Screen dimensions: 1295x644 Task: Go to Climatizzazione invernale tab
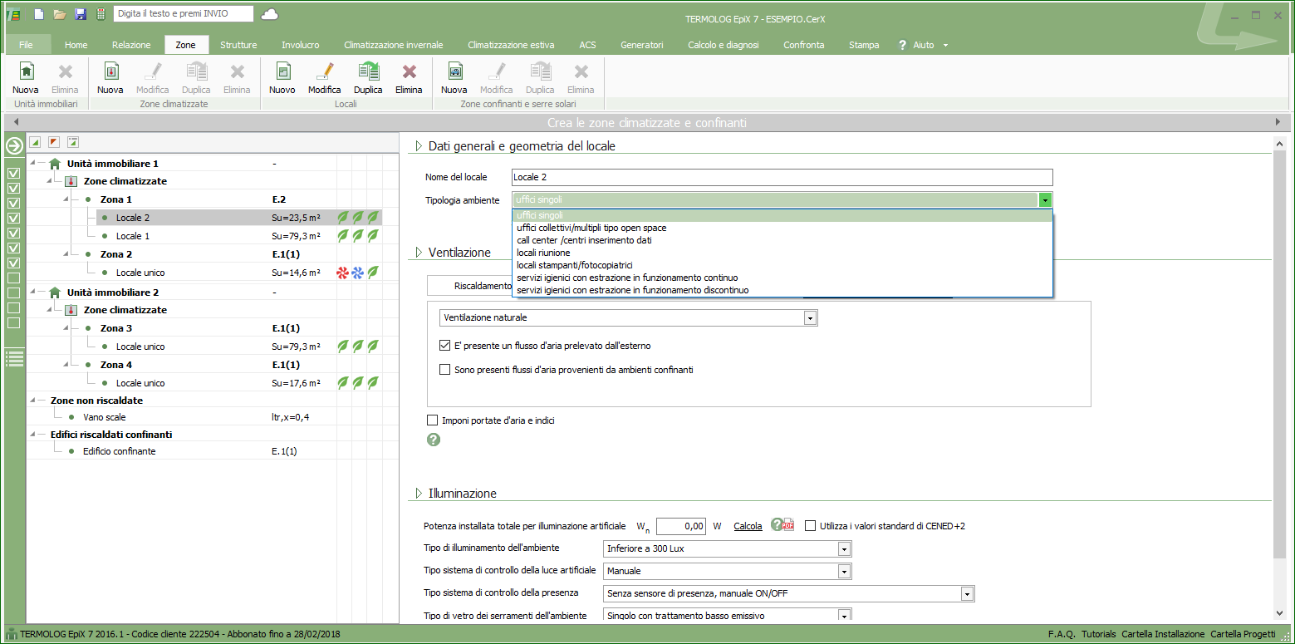394,45
